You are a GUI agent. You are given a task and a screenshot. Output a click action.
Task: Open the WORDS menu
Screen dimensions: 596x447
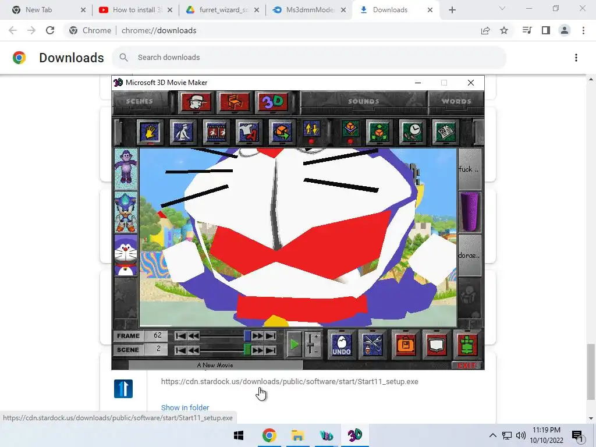click(x=456, y=101)
